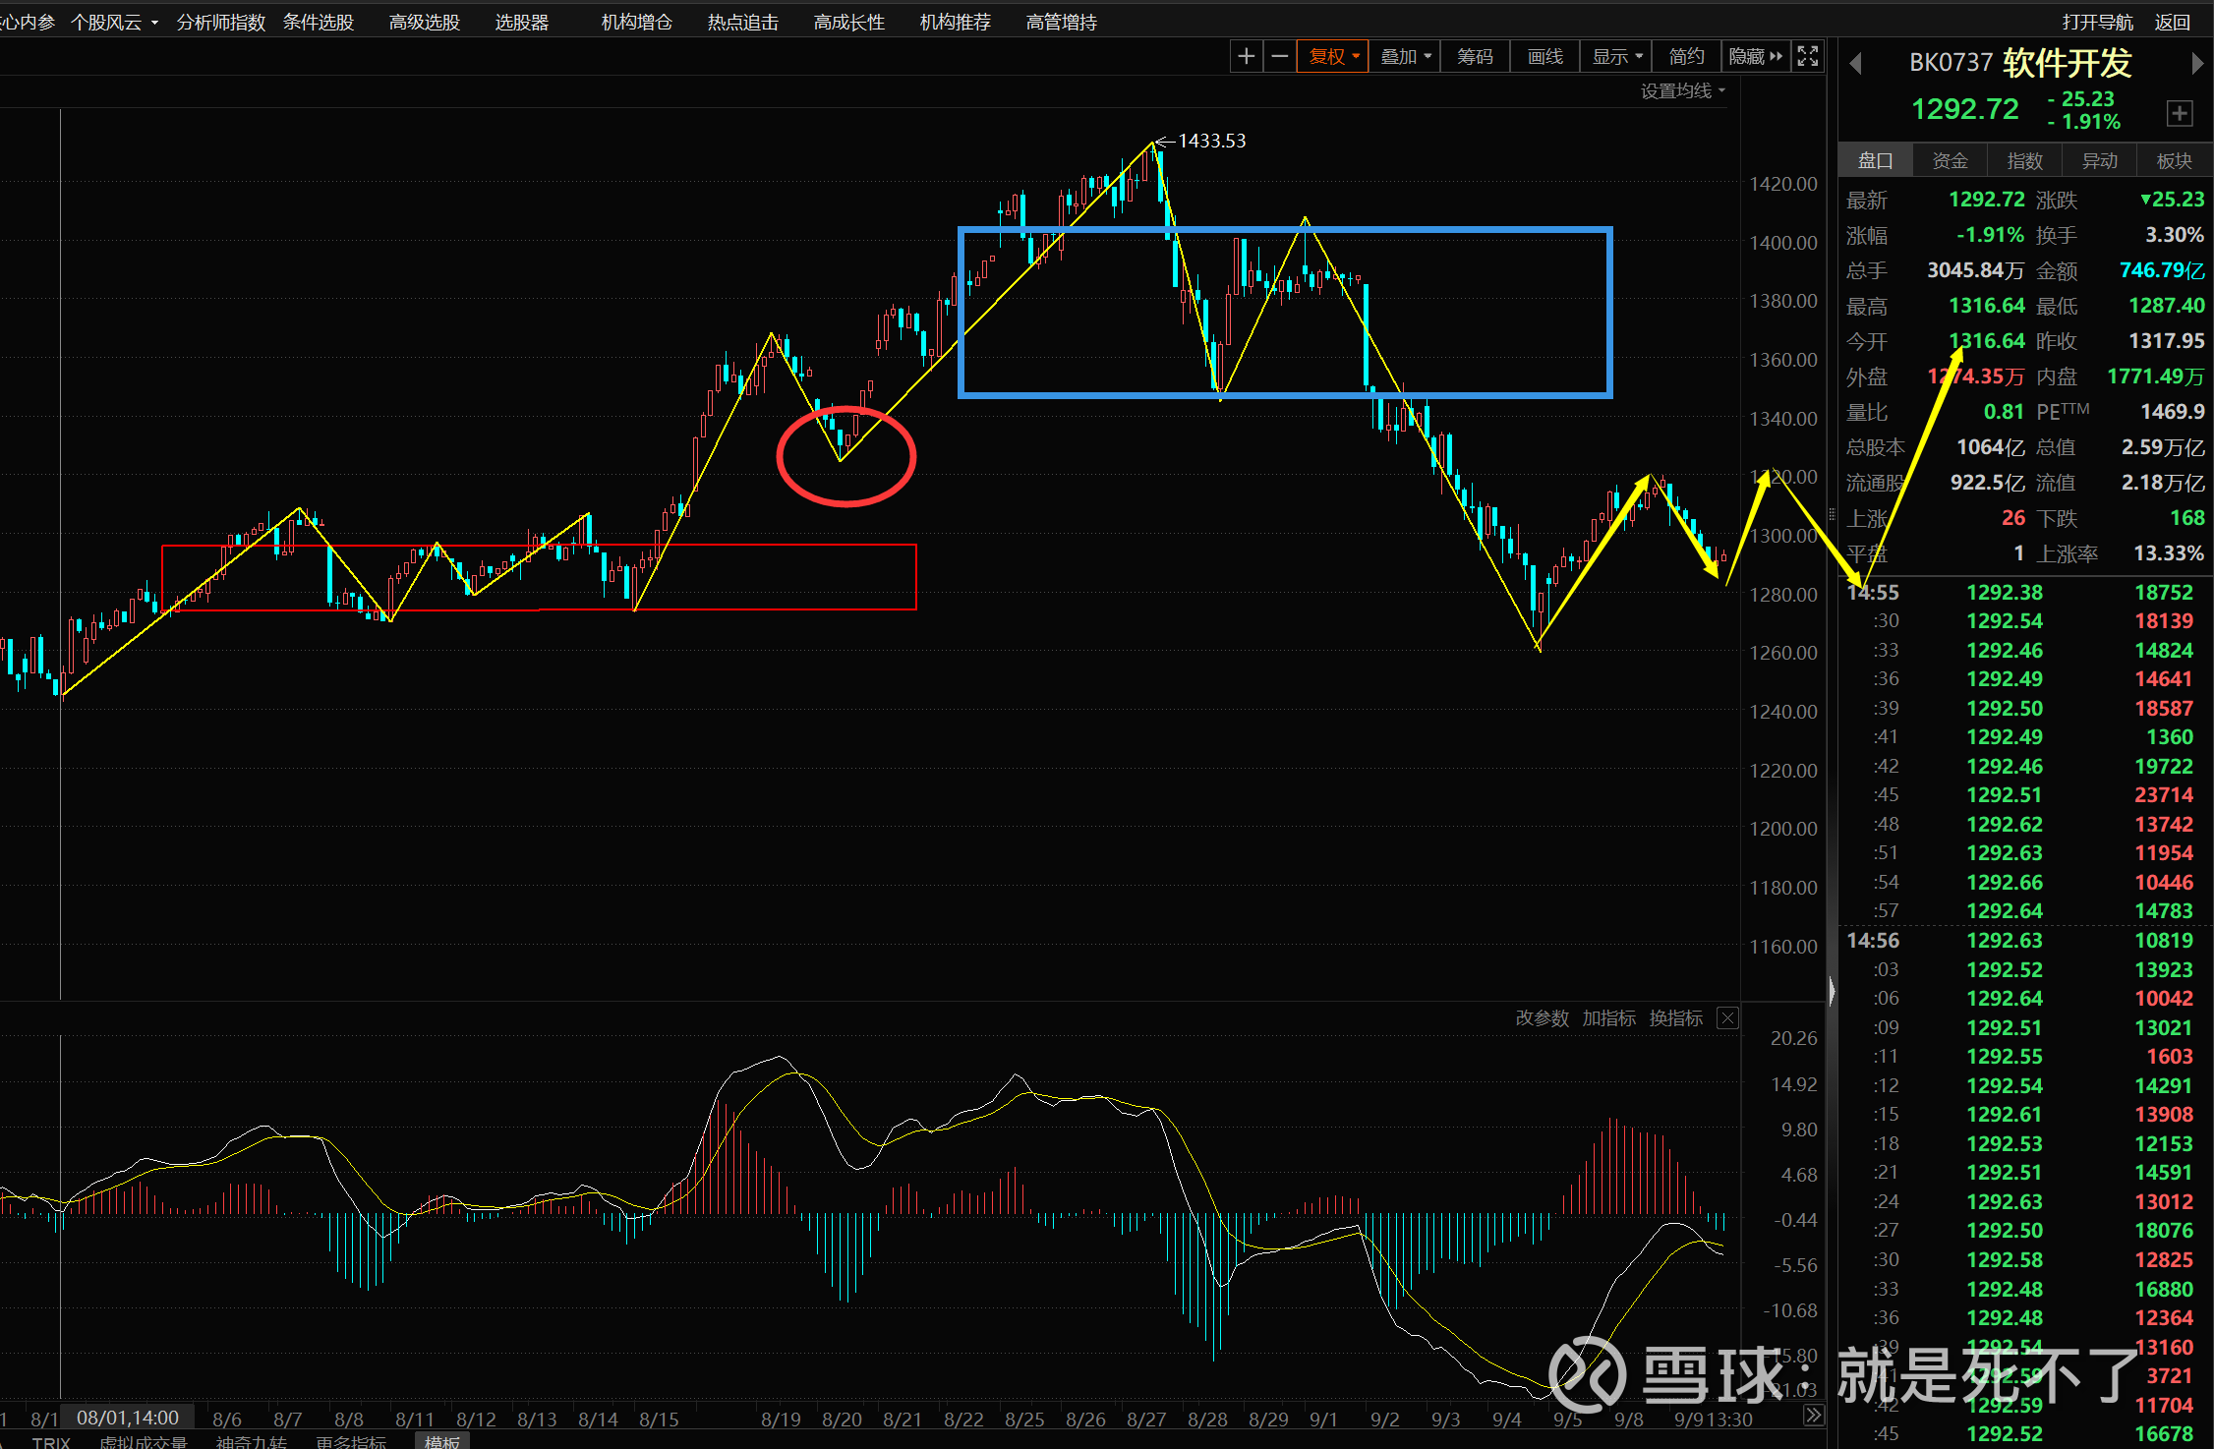Toggle 隐藏 side panel button
This screenshot has height=1449, width=2214.
[1755, 57]
